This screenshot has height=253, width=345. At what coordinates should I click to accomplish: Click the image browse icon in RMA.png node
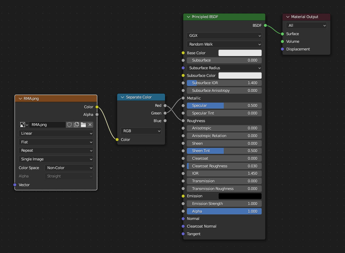tap(24, 125)
